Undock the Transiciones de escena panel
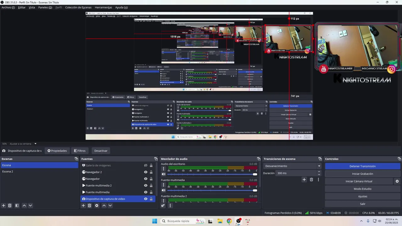Viewport: 402px width, 226px height. coord(320,159)
